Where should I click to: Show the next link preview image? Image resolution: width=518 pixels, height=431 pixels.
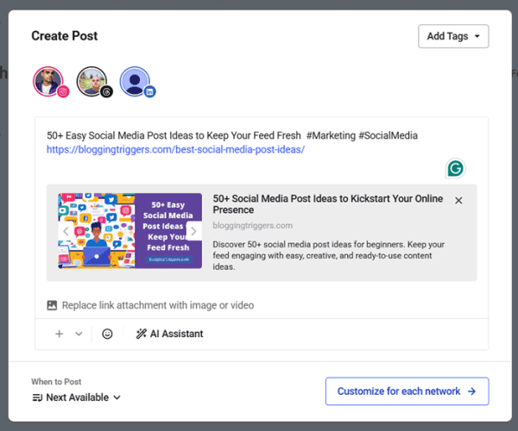[x=193, y=231]
